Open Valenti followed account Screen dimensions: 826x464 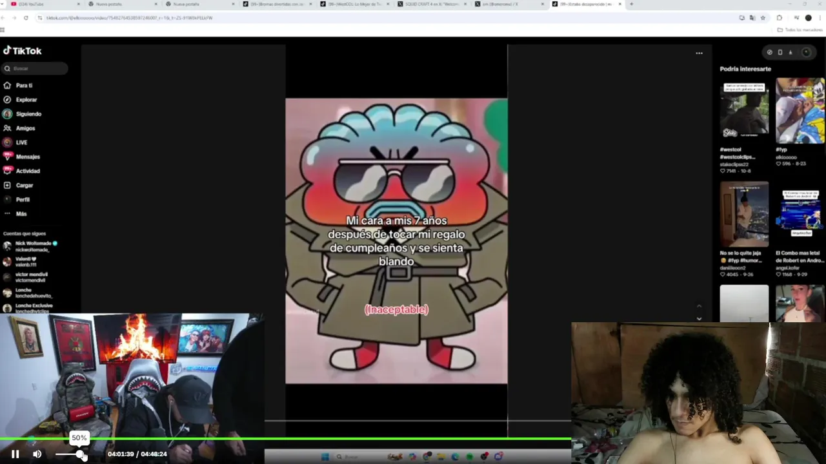click(20, 262)
